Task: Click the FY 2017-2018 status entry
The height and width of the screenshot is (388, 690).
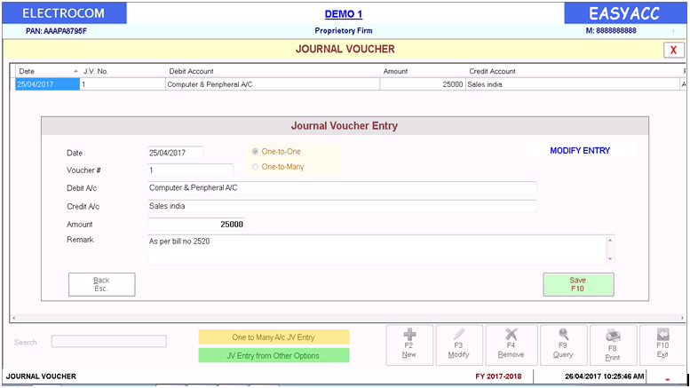Action: pos(498,376)
